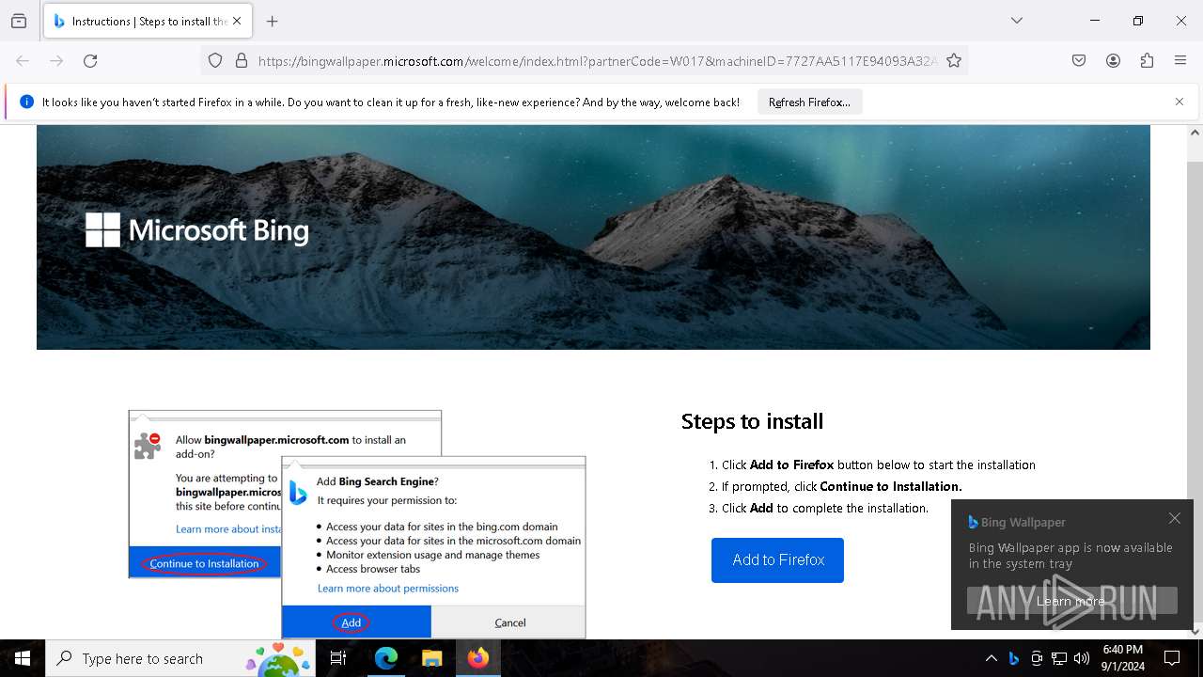
Task: Open the volume speaker tray icon
Action: [1082, 658]
